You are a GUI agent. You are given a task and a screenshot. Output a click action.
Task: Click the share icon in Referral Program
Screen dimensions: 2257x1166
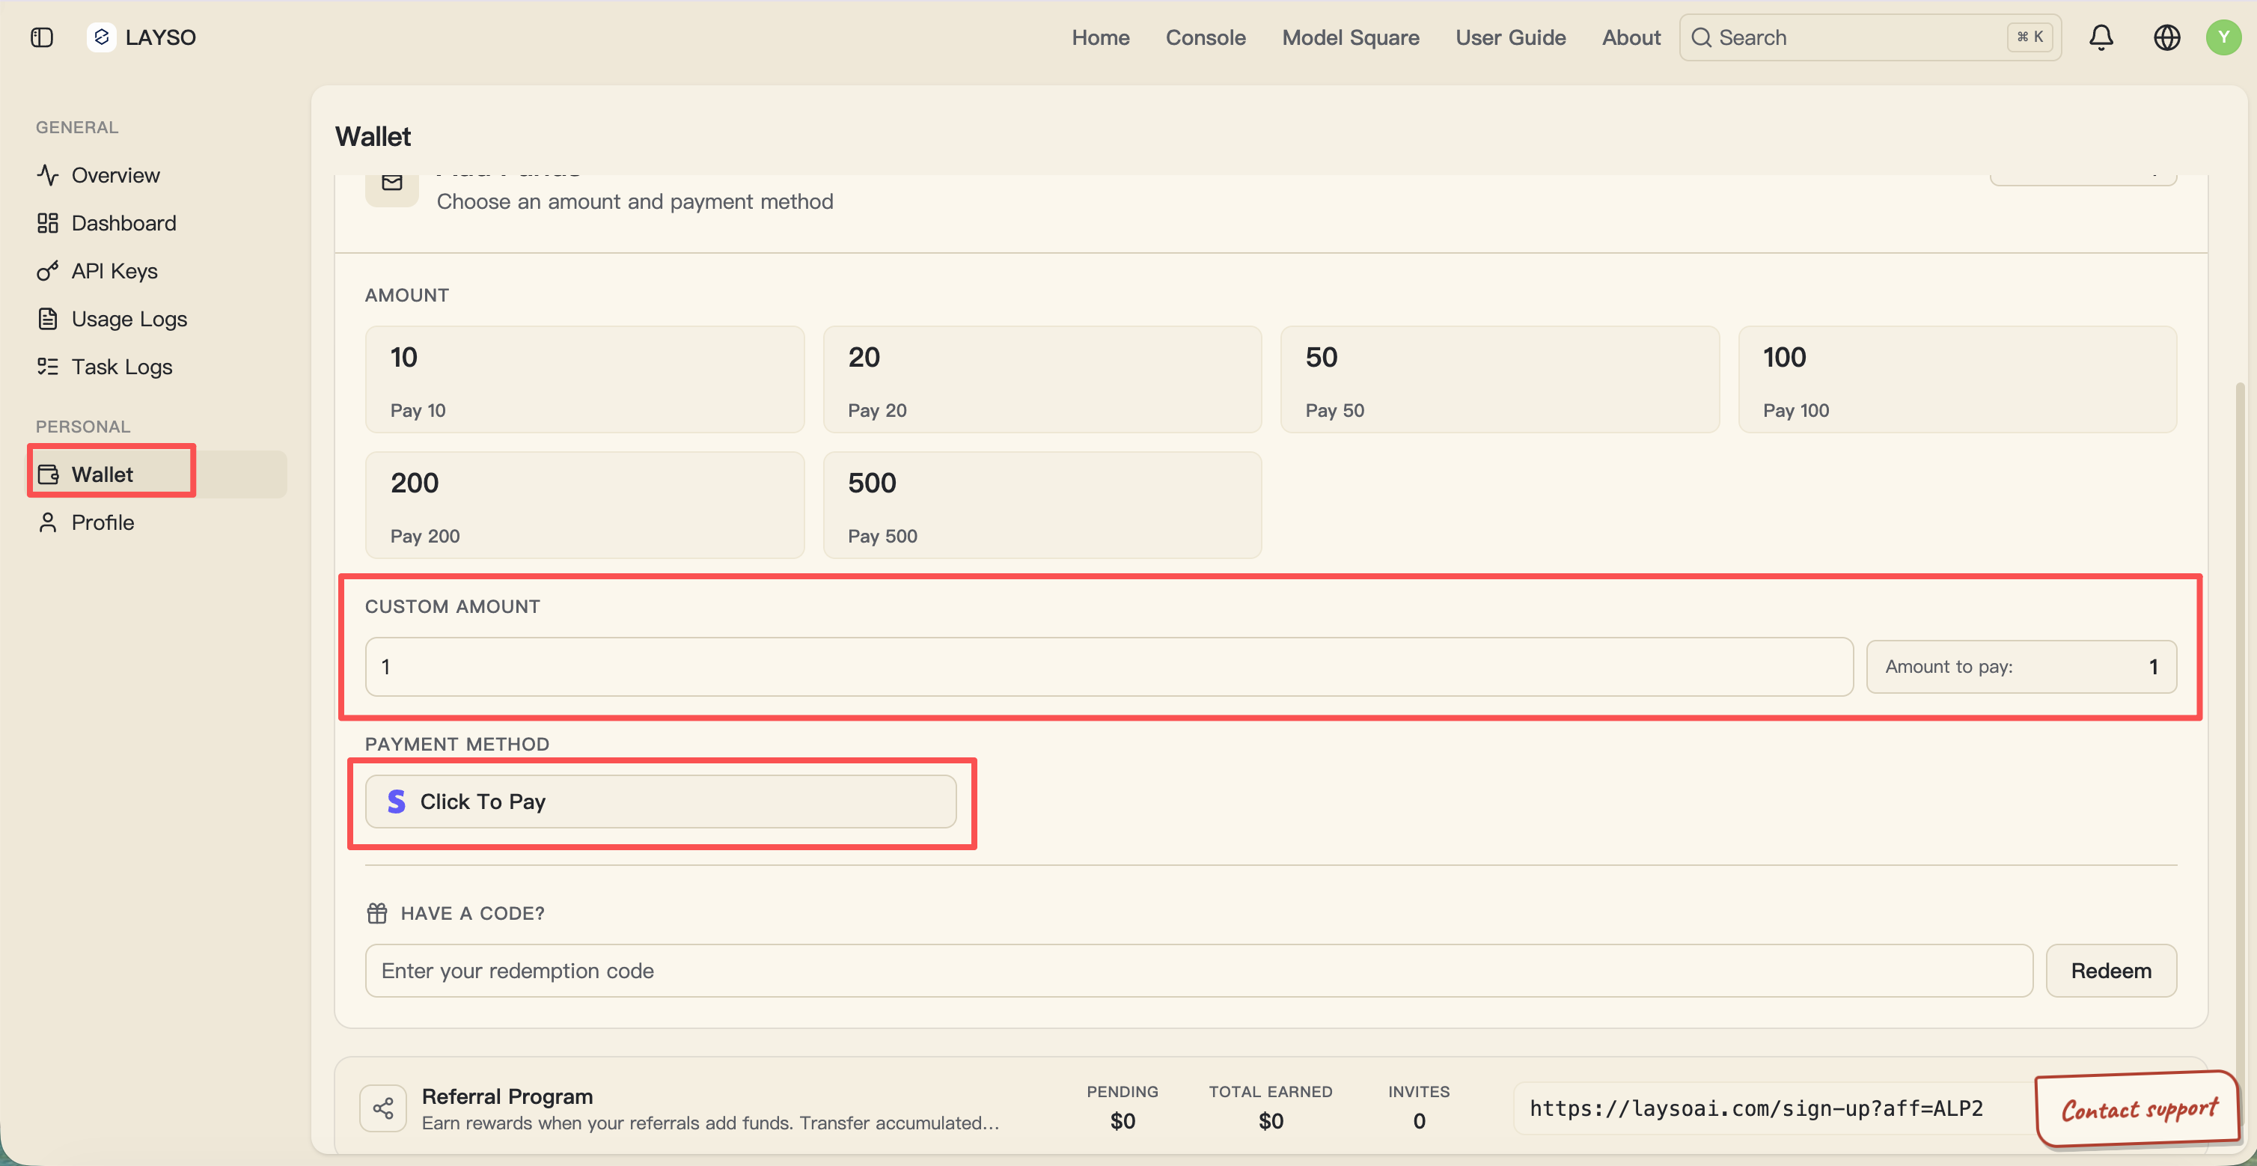click(x=383, y=1108)
